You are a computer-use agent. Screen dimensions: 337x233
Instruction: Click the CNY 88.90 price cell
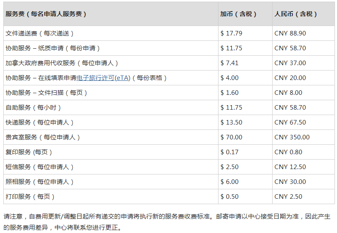(290, 33)
